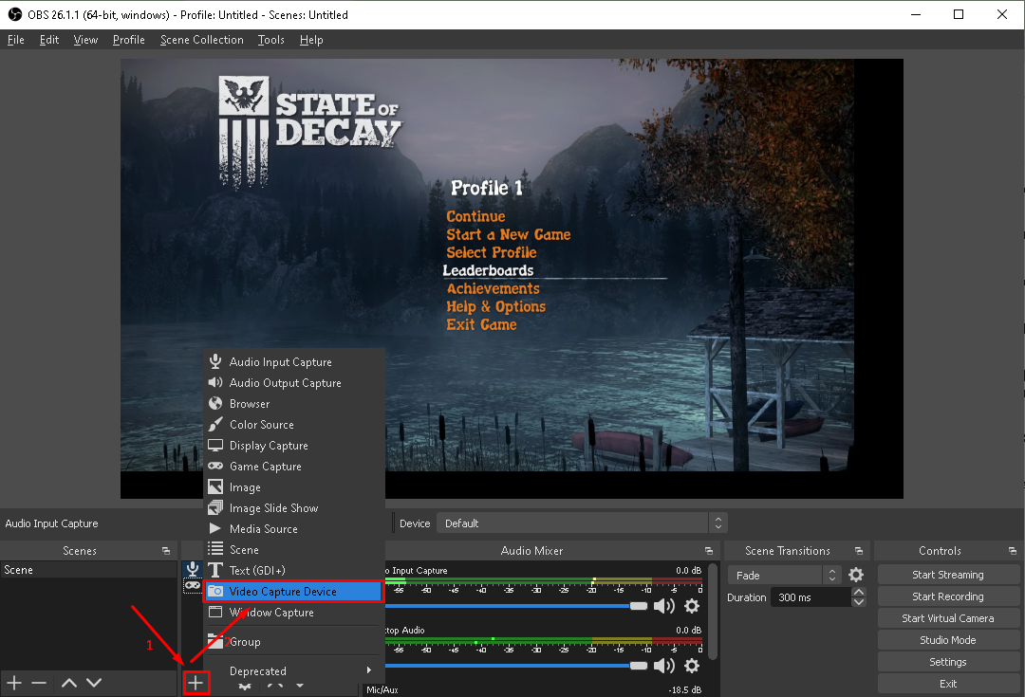Undock the Scene Transitions panel
This screenshot has height=697, width=1025.
coord(859,551)
